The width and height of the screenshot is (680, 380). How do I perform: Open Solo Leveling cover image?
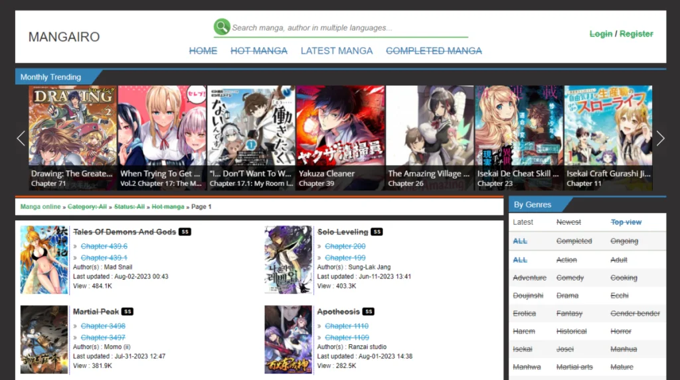288,259
